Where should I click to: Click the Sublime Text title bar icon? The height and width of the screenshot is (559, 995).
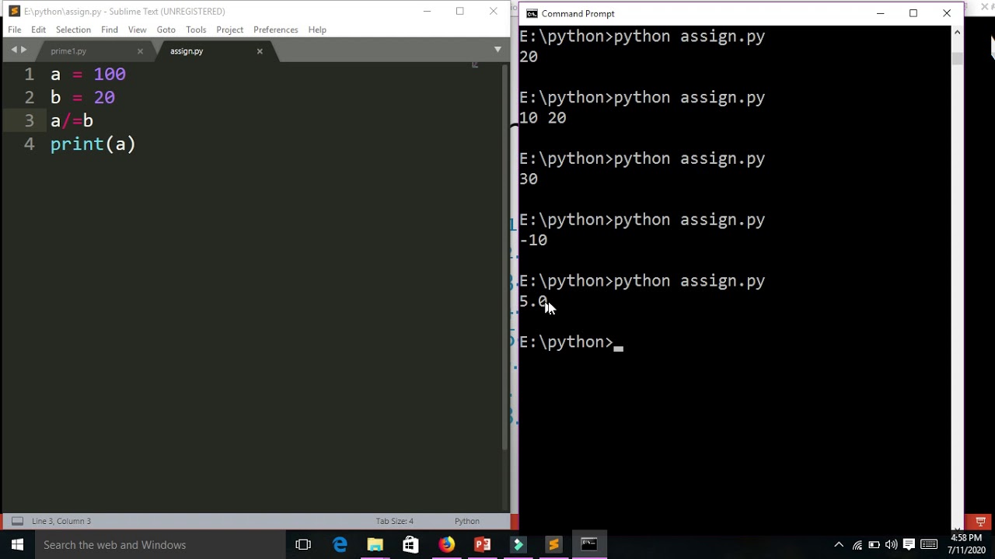(x=14, y=11)
